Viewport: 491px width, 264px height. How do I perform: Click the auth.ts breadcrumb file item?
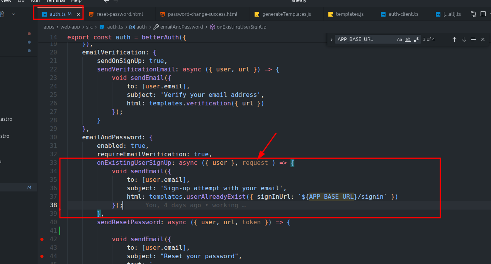click(111, 27)
